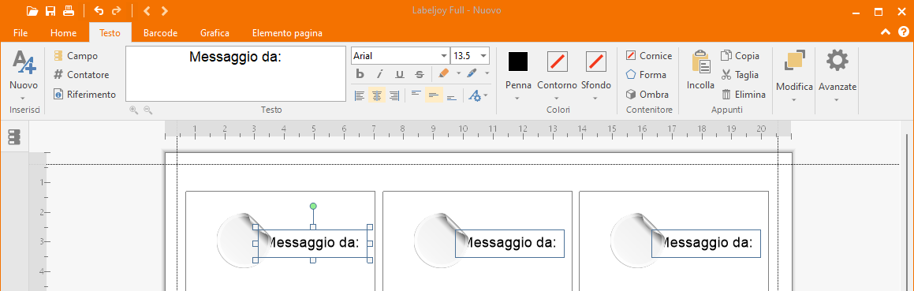This screenshot has width=914, height=291.
Task: Click the Elimina trash icon
Action: 743,95
